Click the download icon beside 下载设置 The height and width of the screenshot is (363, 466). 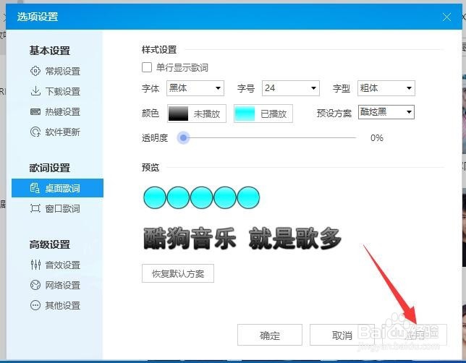point(35,91)
